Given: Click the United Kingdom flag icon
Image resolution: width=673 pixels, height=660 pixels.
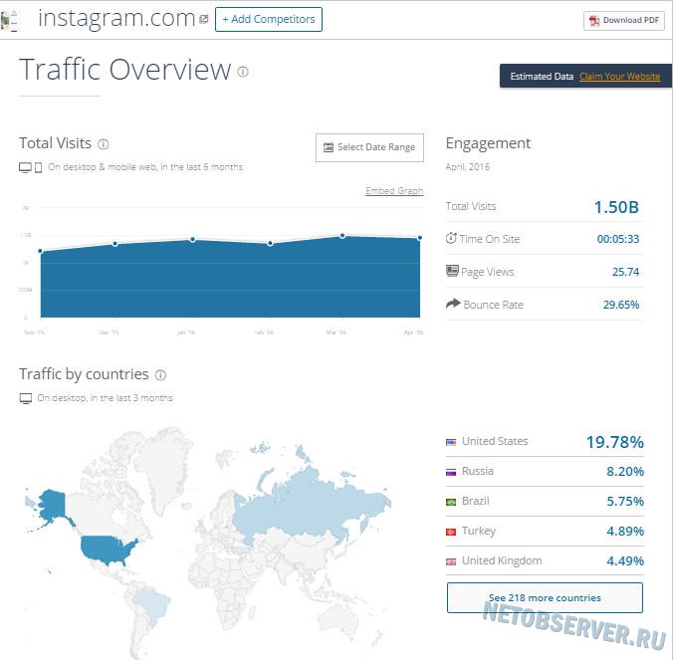Looking at the screenshot, I should (x=451, y=561).
